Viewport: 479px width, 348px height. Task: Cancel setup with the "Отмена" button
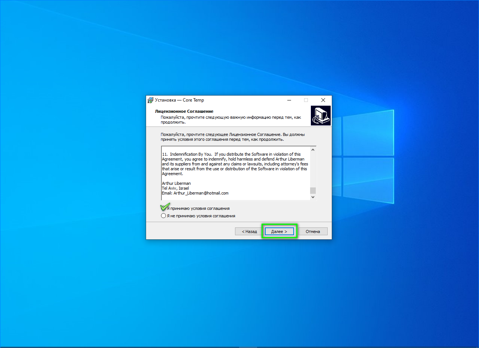pyautogui.click(x=313, y=232)
